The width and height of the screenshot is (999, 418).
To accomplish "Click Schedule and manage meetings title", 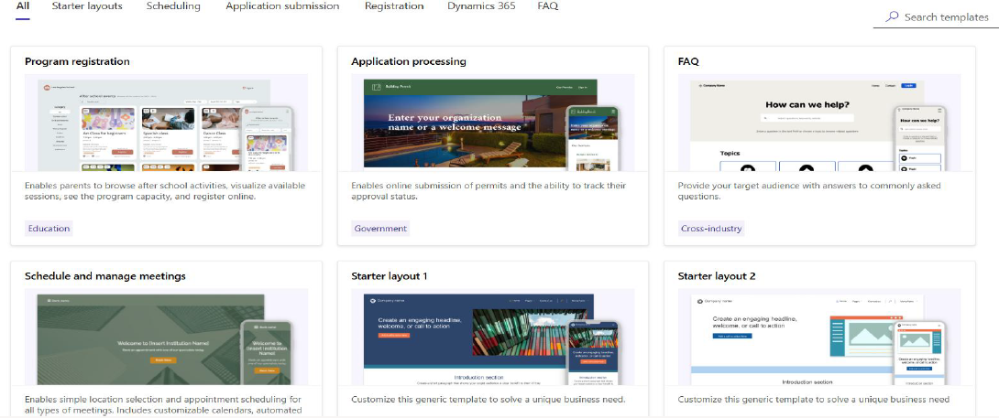I will [105, 276].
